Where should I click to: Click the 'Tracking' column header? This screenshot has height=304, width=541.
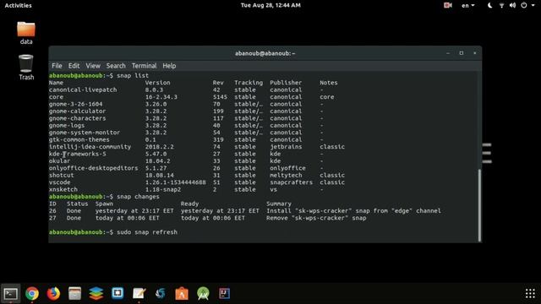(x=249, y=83)
